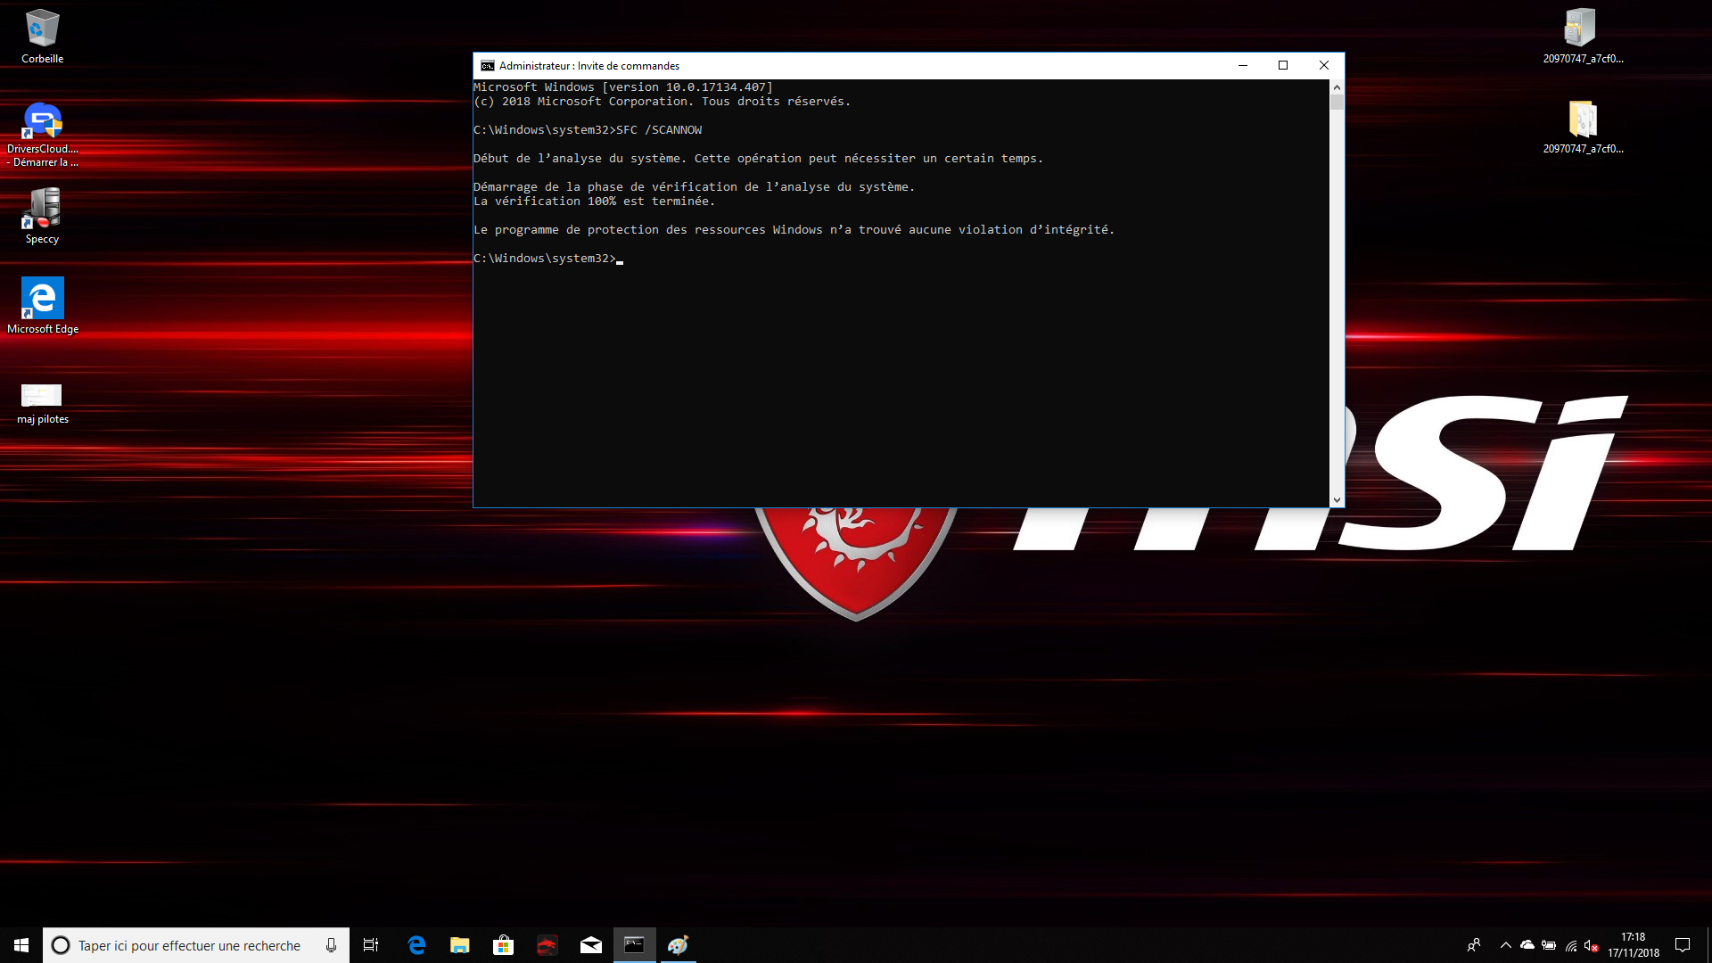Toggle the muted volume icon in the tray
Screen dimensions: 1712x963
(1591, 945)
